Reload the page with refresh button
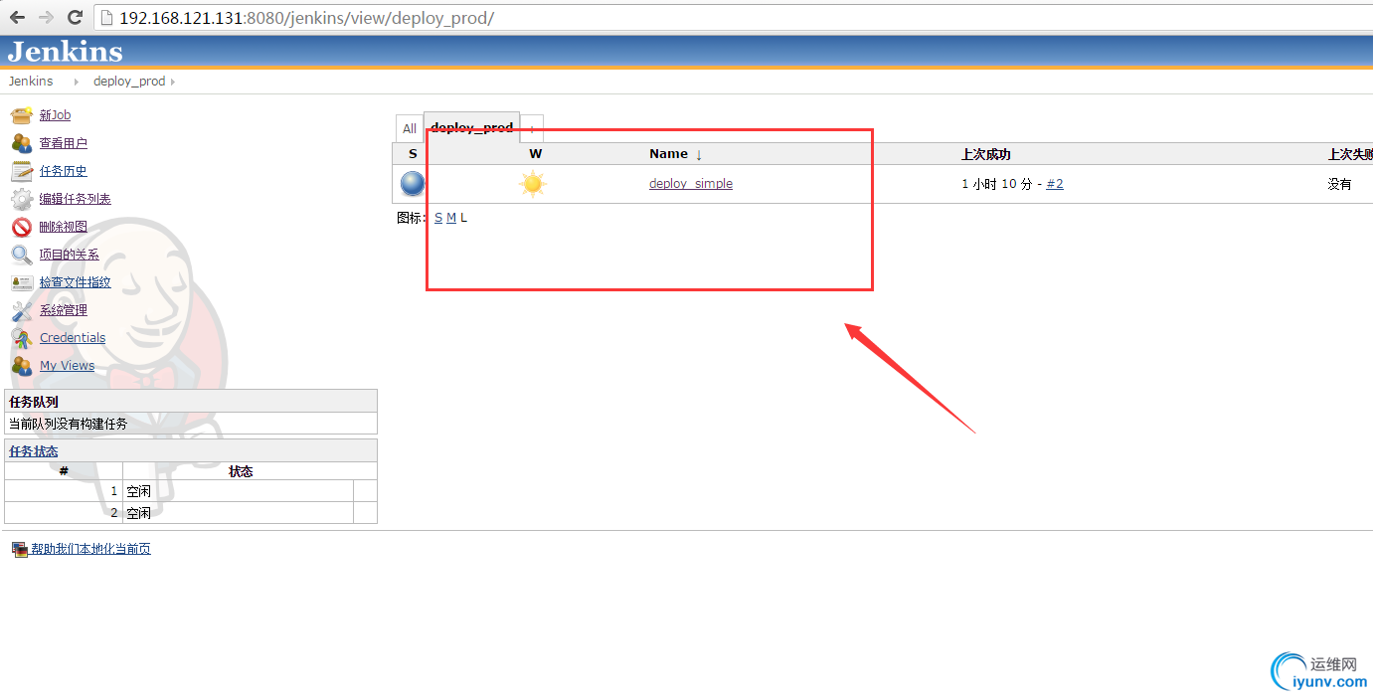 (75, 17)
